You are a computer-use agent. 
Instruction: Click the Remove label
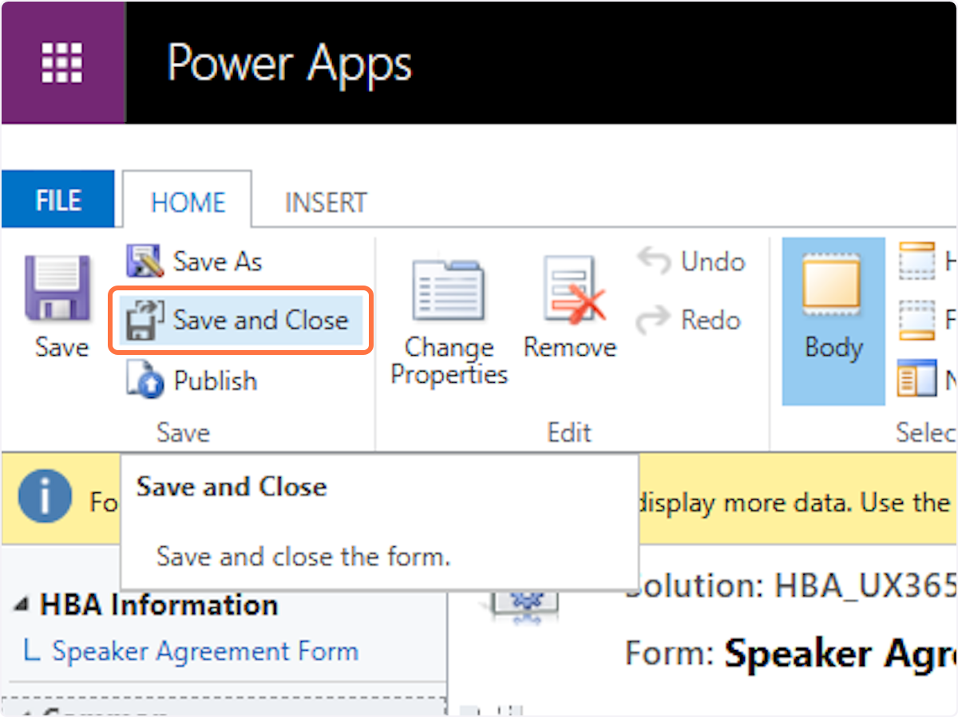[x=570, y=347]
